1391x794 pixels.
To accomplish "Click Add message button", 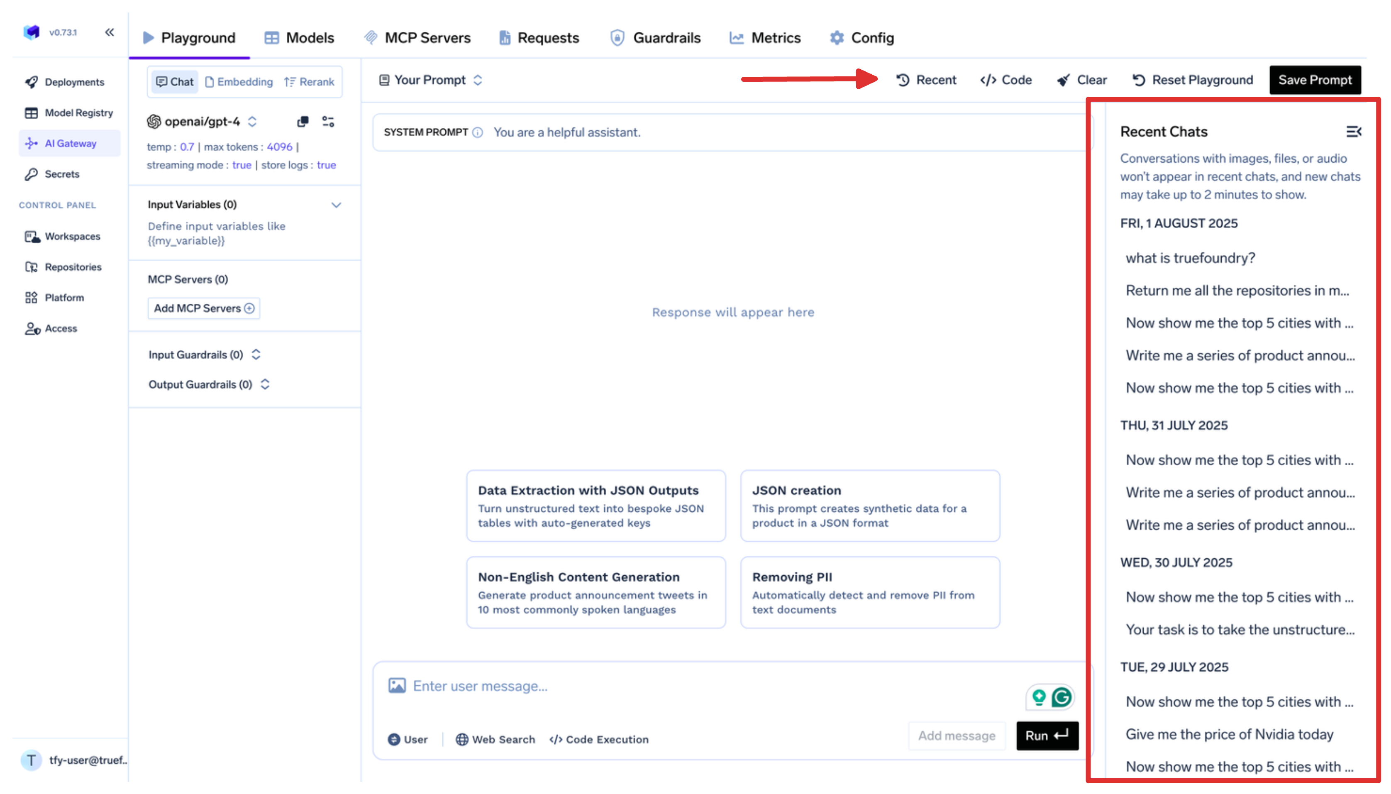I will pos(957,735).
